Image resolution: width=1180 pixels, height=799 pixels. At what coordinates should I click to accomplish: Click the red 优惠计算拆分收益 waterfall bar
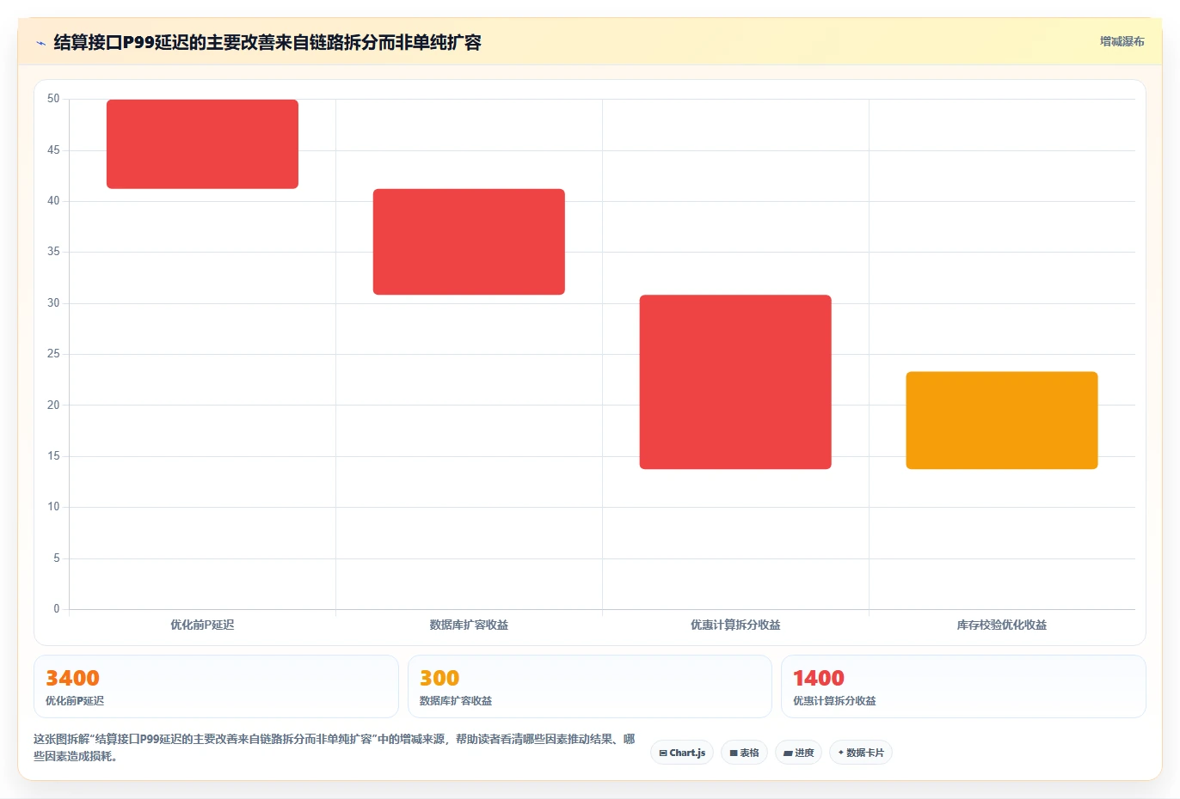pos(735,382)
